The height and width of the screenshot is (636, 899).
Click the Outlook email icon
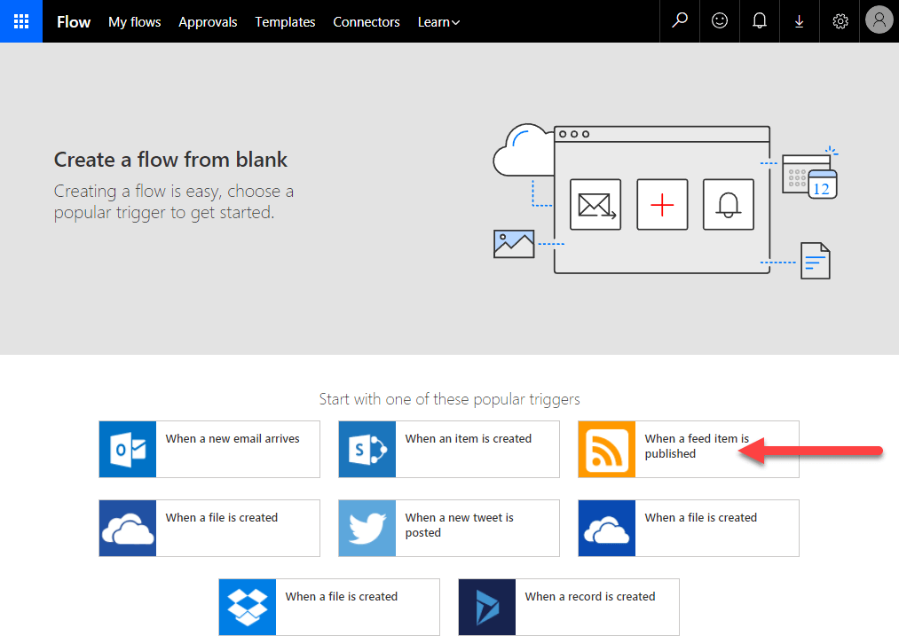(x=128, y=450)
